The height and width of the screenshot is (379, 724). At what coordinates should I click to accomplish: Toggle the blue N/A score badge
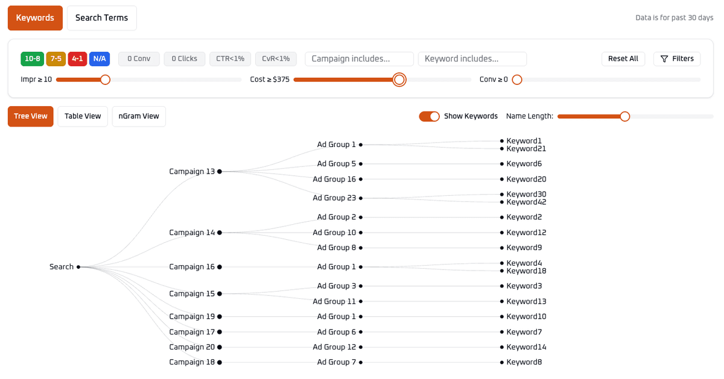pos(100,58)
